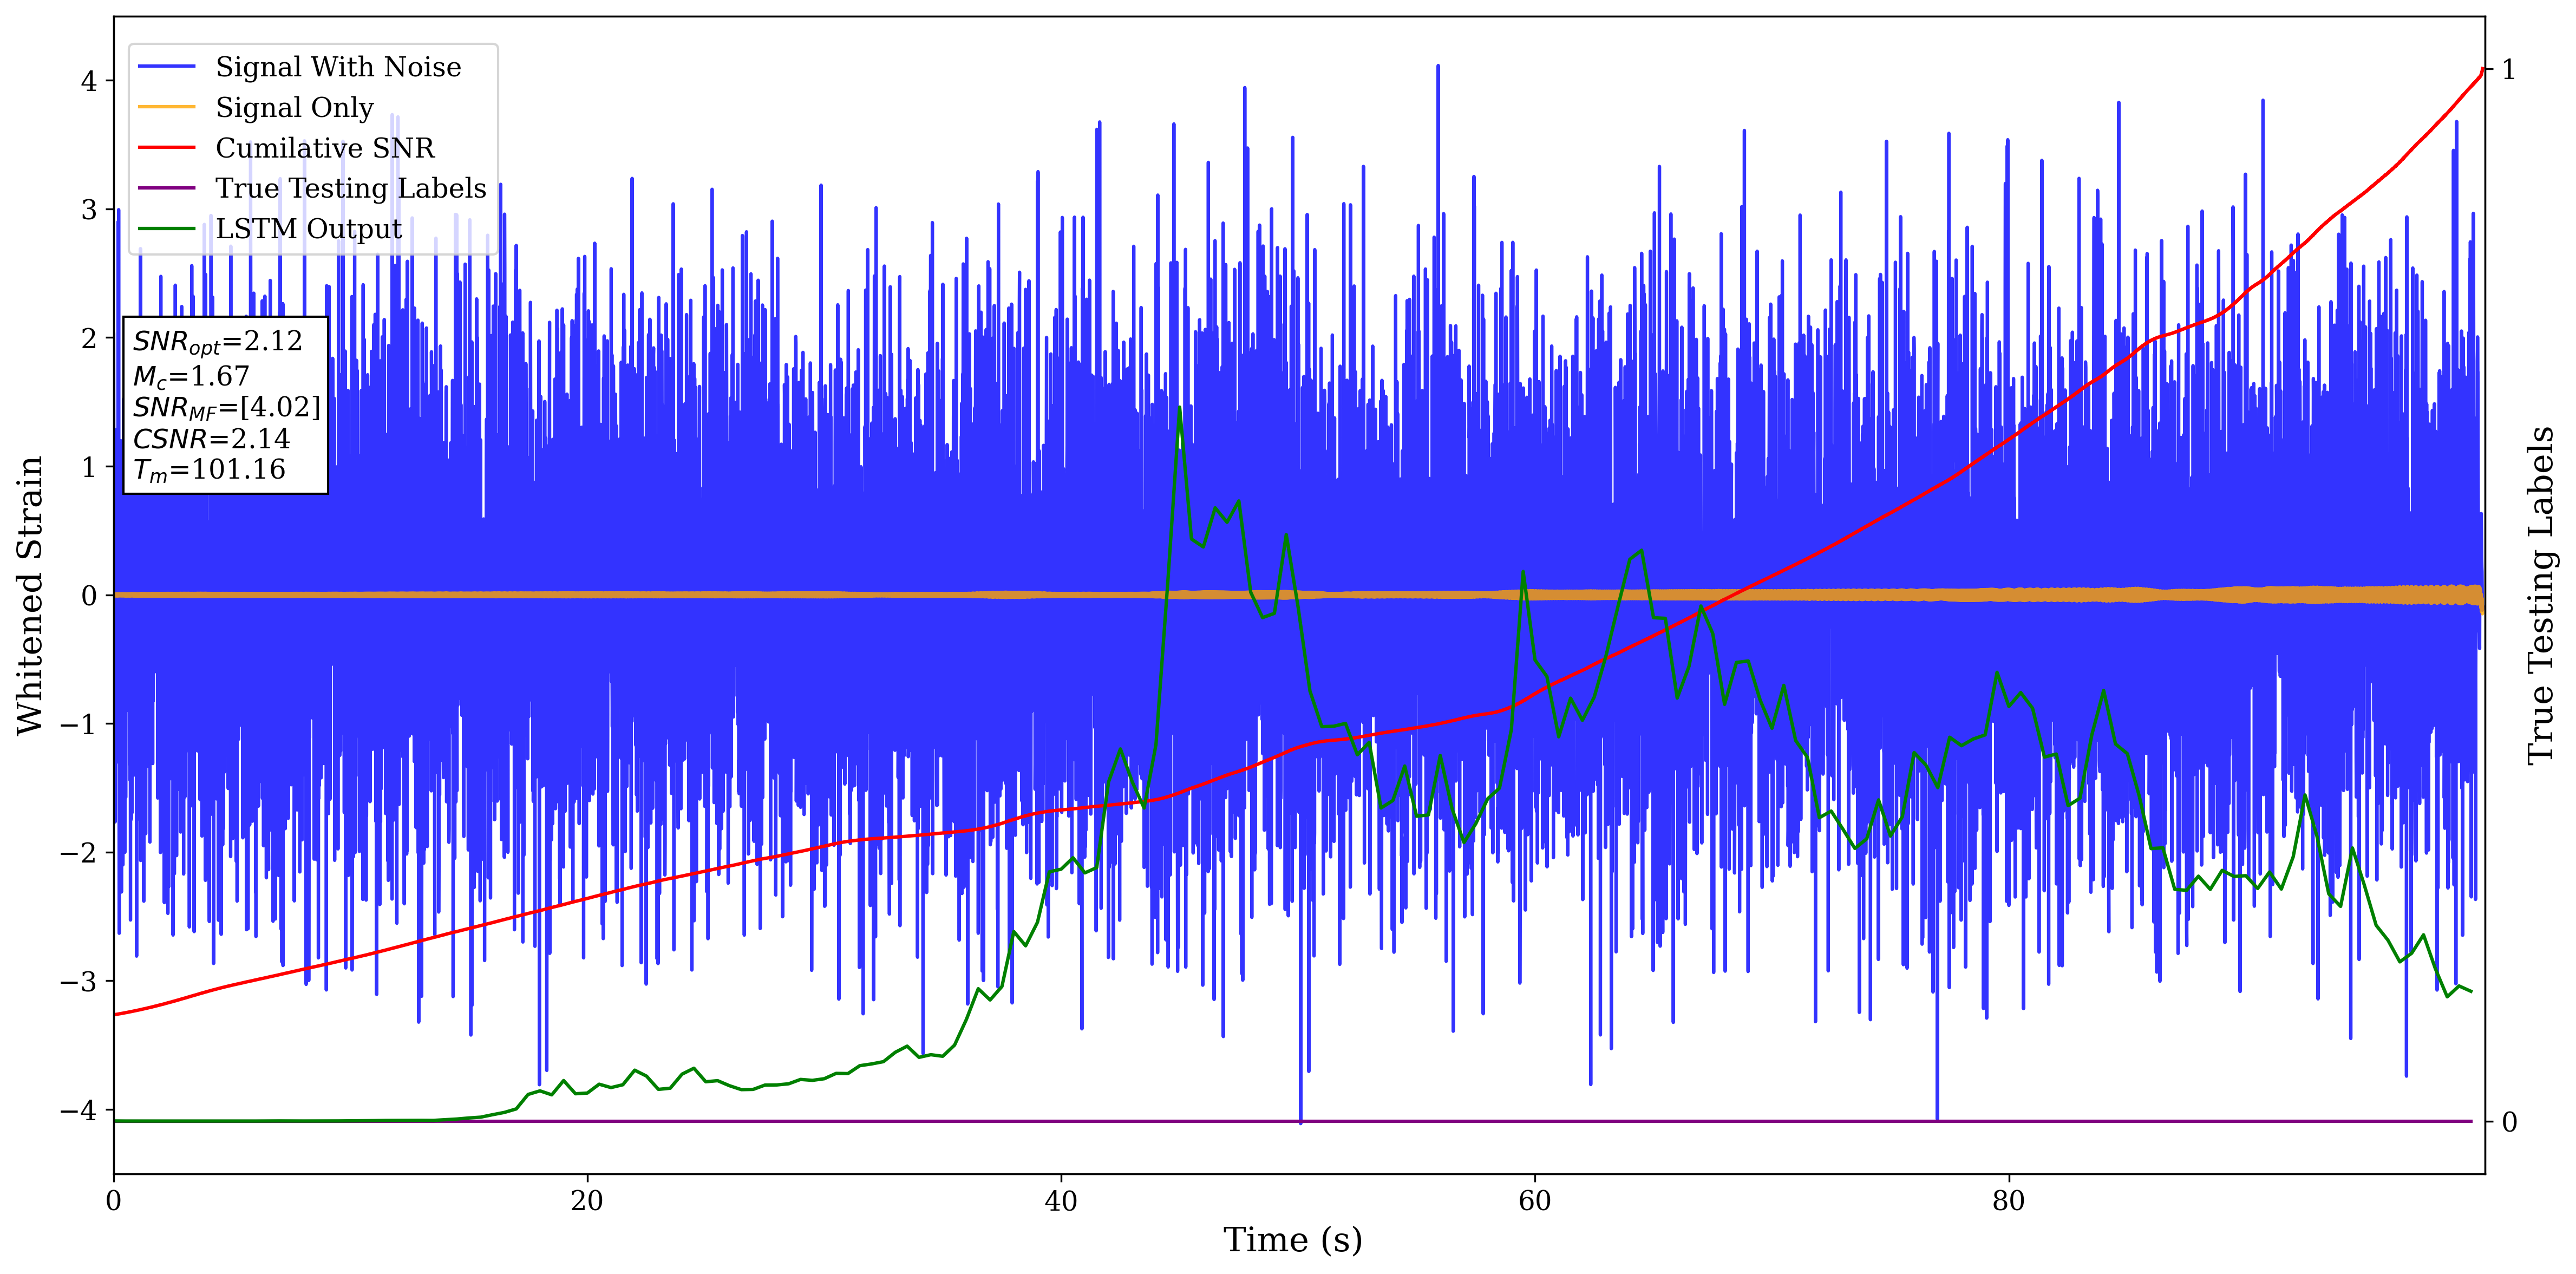Click the blue Signal With Noise legend line
Image resolution: width=2576 pixels, height=1274 pixels.
(x=166, y=67)
